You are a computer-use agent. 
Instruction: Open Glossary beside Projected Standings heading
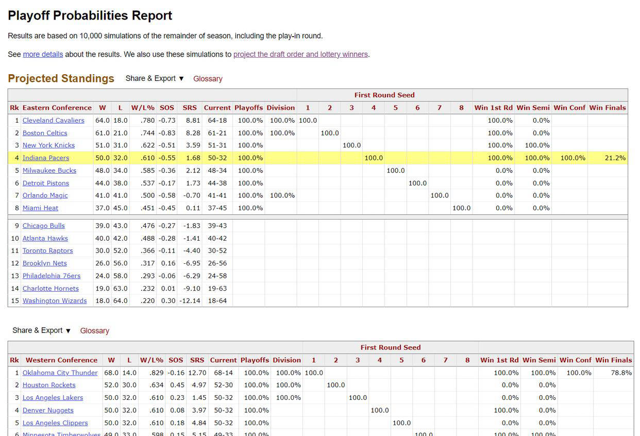click(208, 79)
